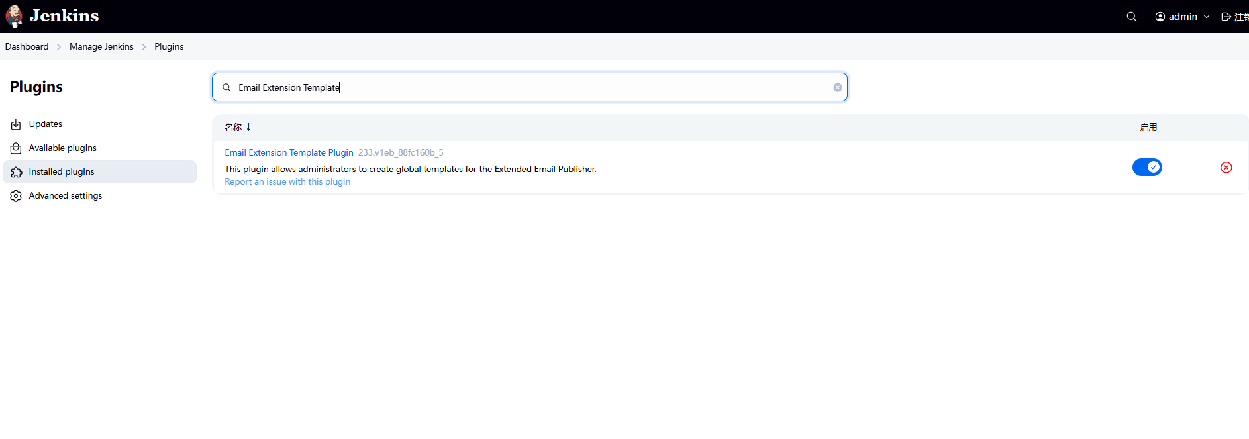This screenshot has width=1249, height=439.
Task: Click Report an issue with this plugin
Action: (x=287, y=182)
